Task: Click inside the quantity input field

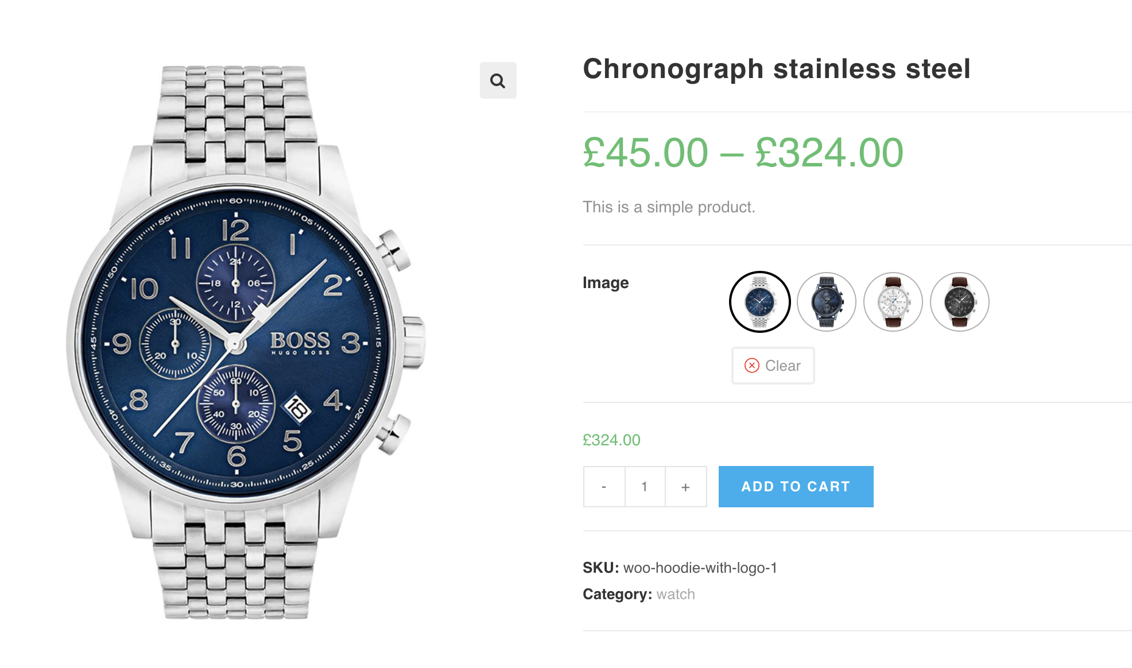Action: click(x=644, y=486)
